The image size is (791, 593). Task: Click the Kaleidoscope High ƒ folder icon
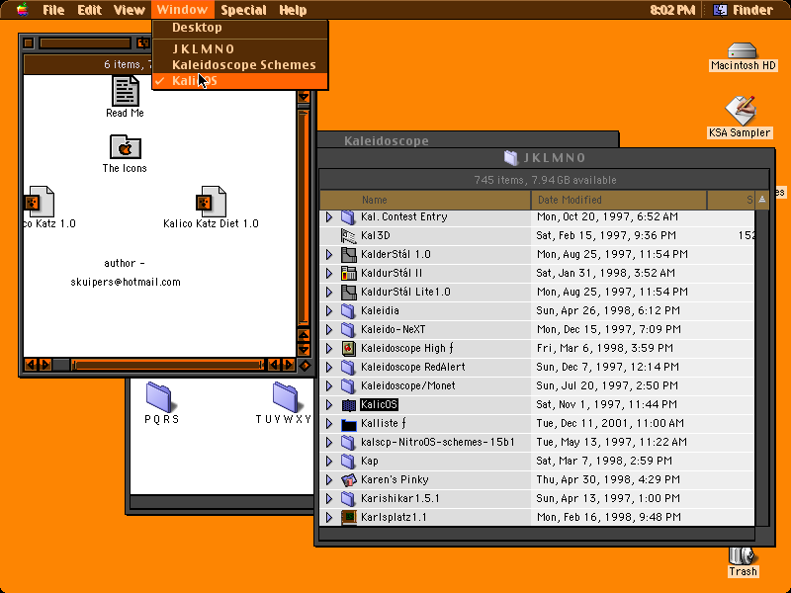[x=348, y=349]
